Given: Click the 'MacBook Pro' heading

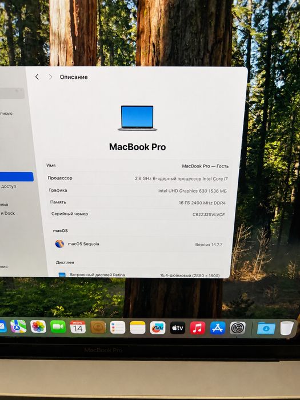Looking at the screenshot, I should click(138, 147).
